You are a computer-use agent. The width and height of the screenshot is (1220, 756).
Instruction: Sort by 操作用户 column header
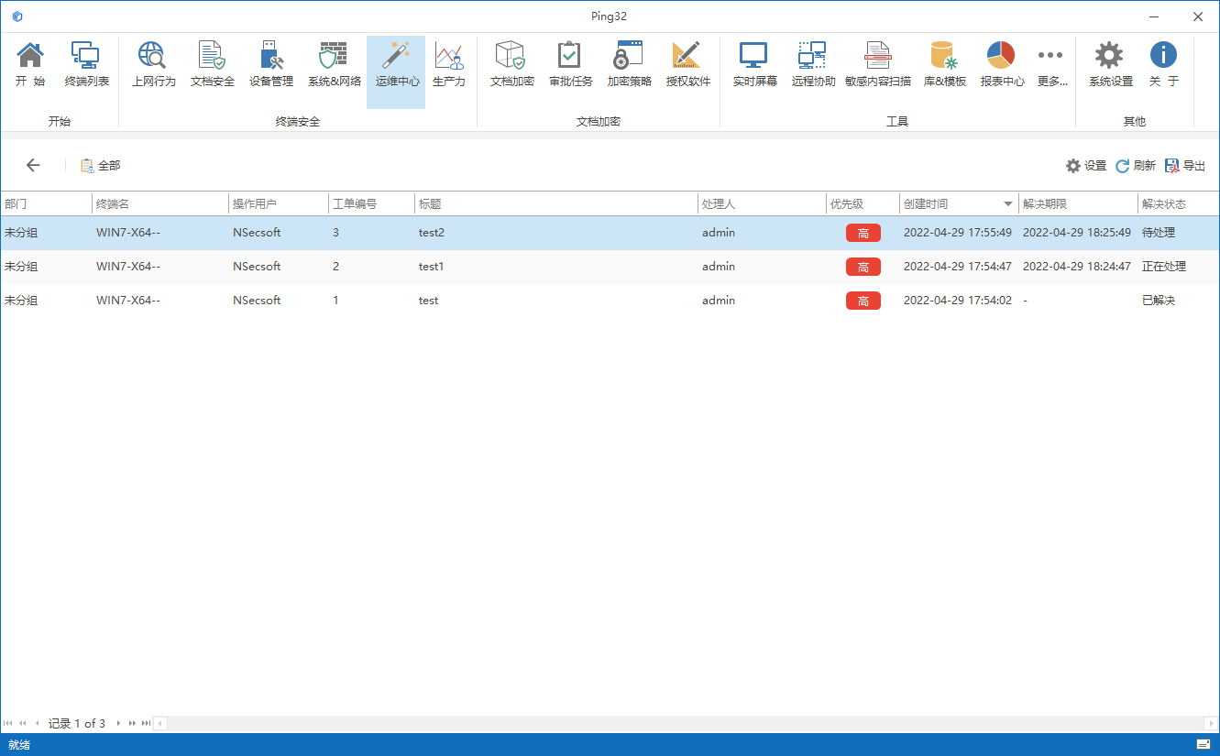click(x=279, y=203)
